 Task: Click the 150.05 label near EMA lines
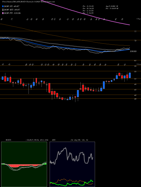pyautogui.click(x=133, y=51)
